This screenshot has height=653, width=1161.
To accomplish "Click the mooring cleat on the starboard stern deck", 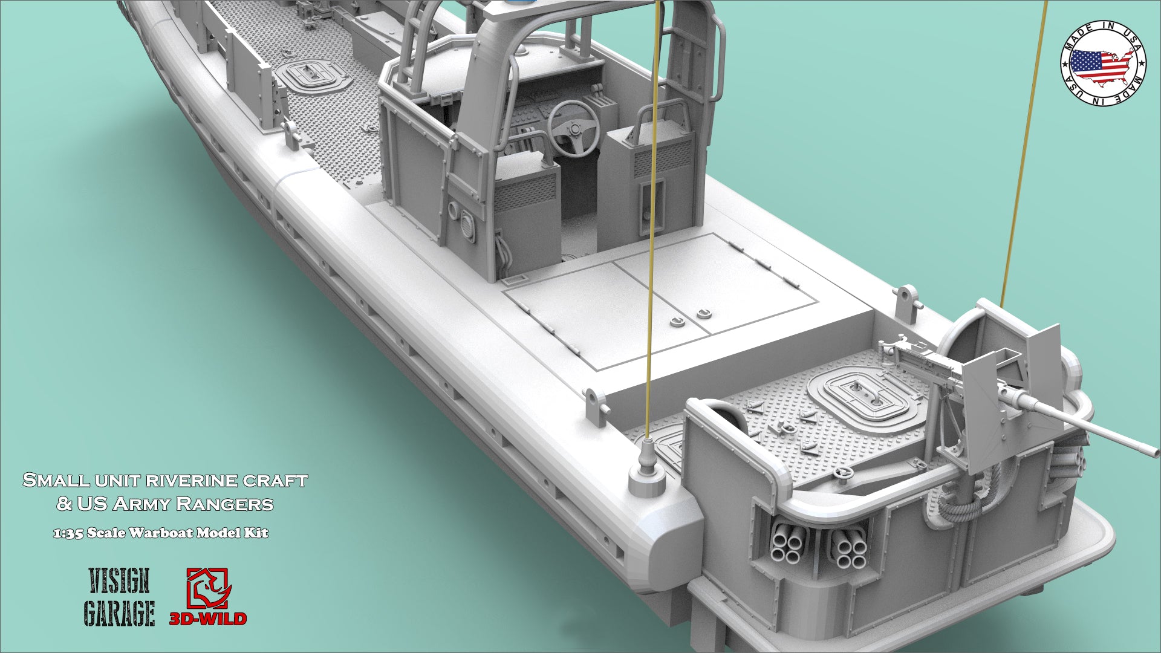I will [906, 304].
